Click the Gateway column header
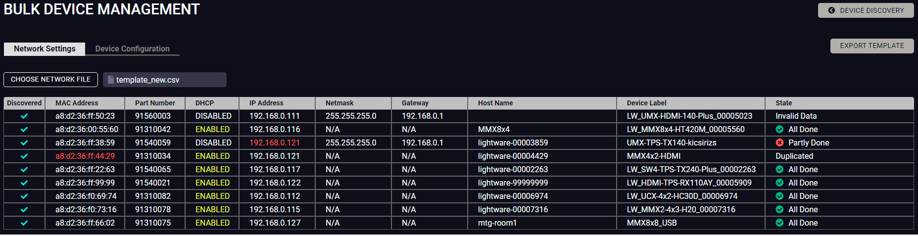 point(430,103)
